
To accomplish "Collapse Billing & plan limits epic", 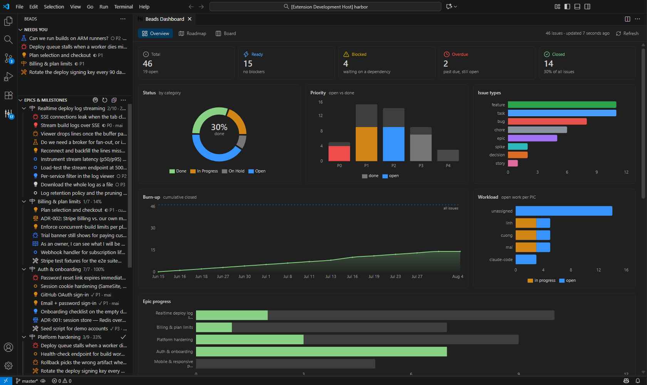I will coord(24,202).
